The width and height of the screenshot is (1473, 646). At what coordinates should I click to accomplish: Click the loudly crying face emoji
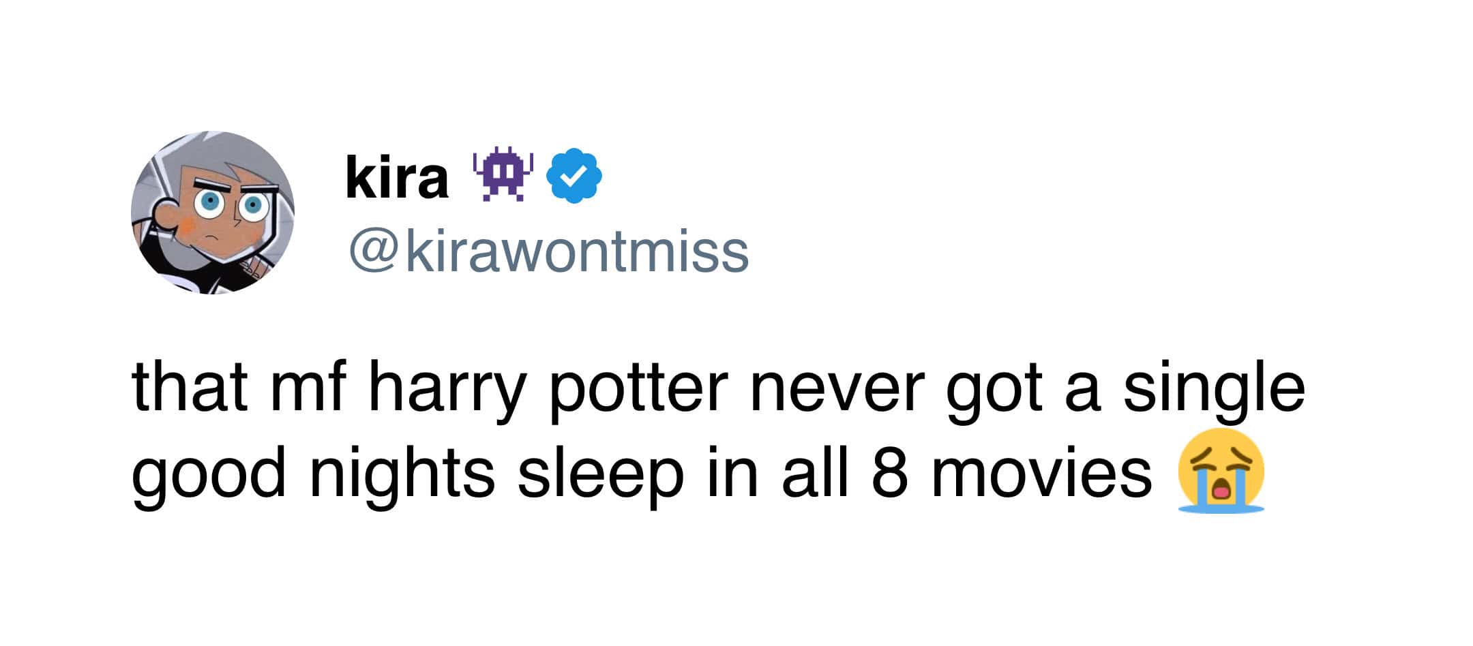1220,471
